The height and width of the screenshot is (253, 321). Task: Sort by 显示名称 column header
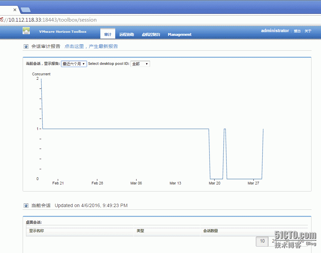pos(80,231)
